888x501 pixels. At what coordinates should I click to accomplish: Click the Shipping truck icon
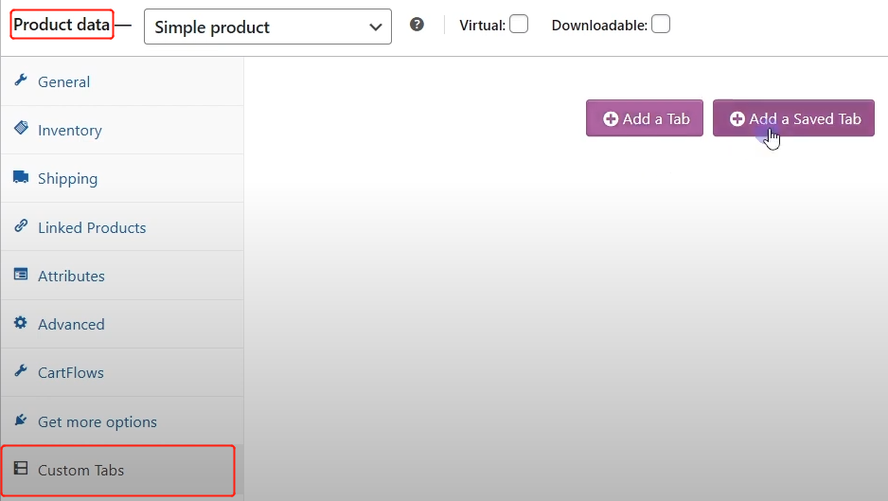(x=21, y=177)
